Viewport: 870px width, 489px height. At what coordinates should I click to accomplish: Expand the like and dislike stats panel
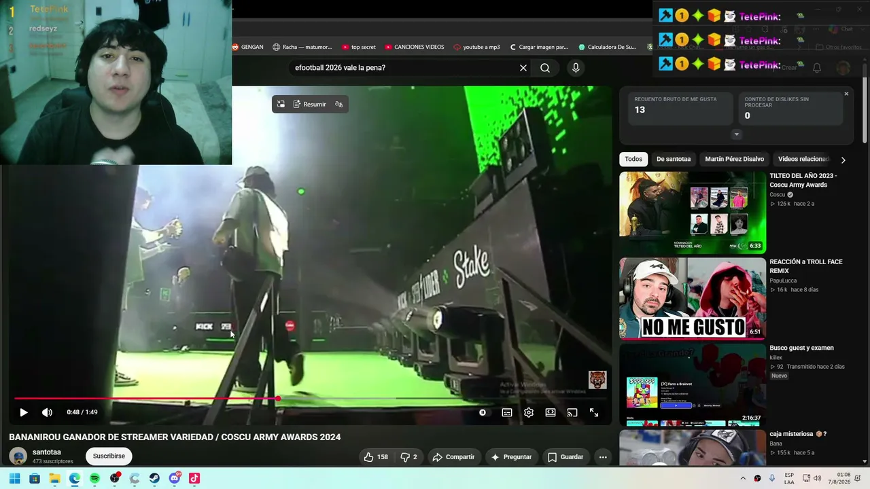click(x=736, y=134)
